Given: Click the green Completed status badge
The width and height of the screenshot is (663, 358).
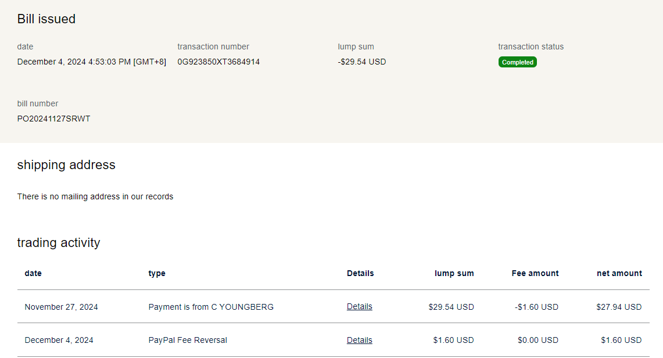Looking at the screenshot, I should tap(517, 62).
